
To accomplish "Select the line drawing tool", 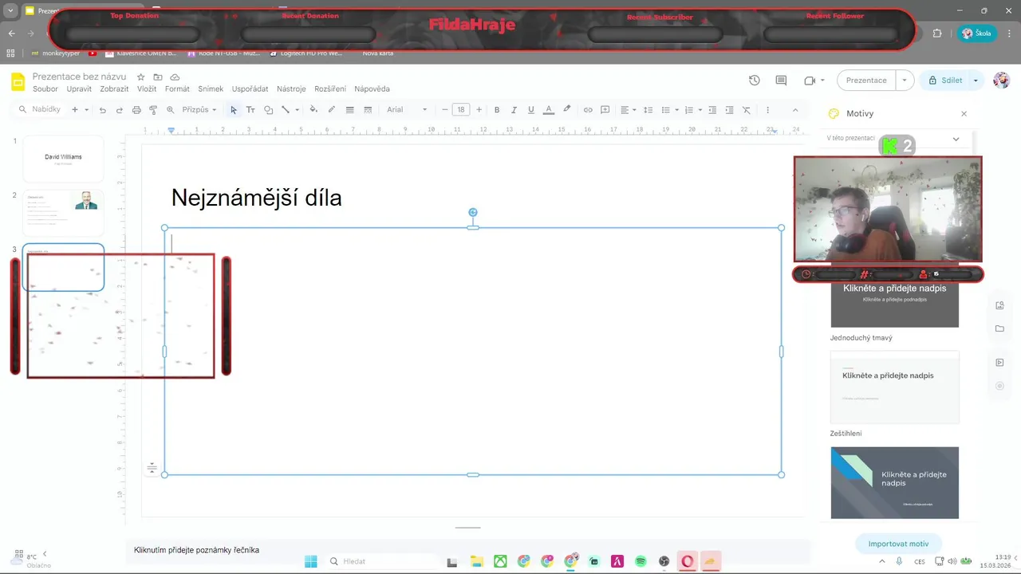I will (286, 110).
